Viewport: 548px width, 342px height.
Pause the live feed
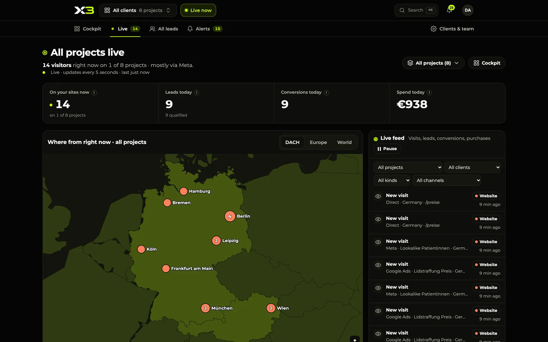pyautogui.click(x=387, y=149)
